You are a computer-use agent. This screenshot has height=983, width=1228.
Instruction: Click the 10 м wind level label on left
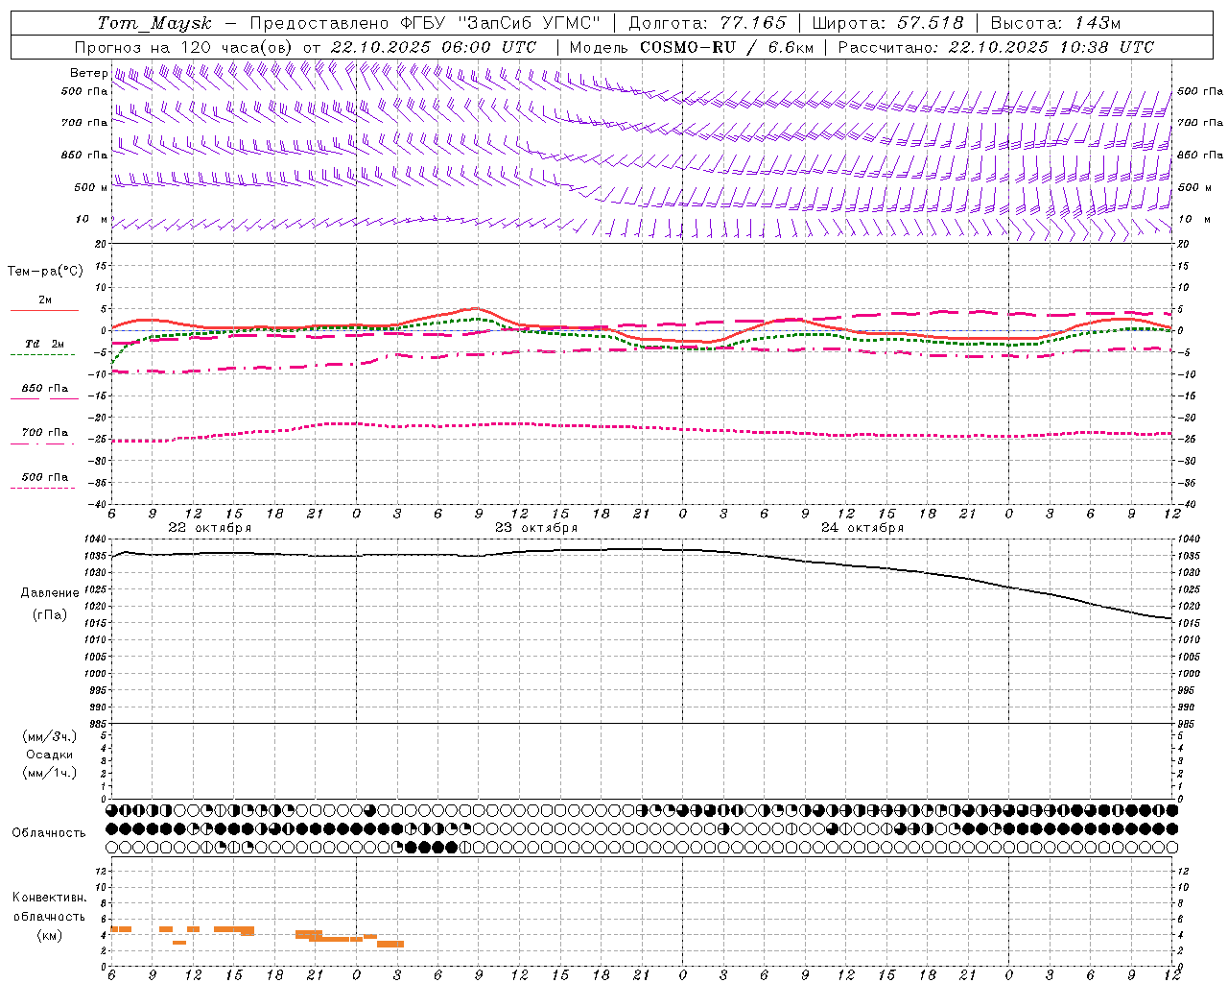pos(91,220)
